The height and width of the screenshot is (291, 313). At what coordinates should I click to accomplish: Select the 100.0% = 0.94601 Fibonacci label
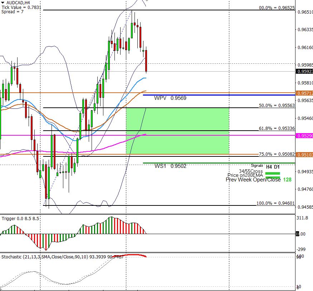275,203
